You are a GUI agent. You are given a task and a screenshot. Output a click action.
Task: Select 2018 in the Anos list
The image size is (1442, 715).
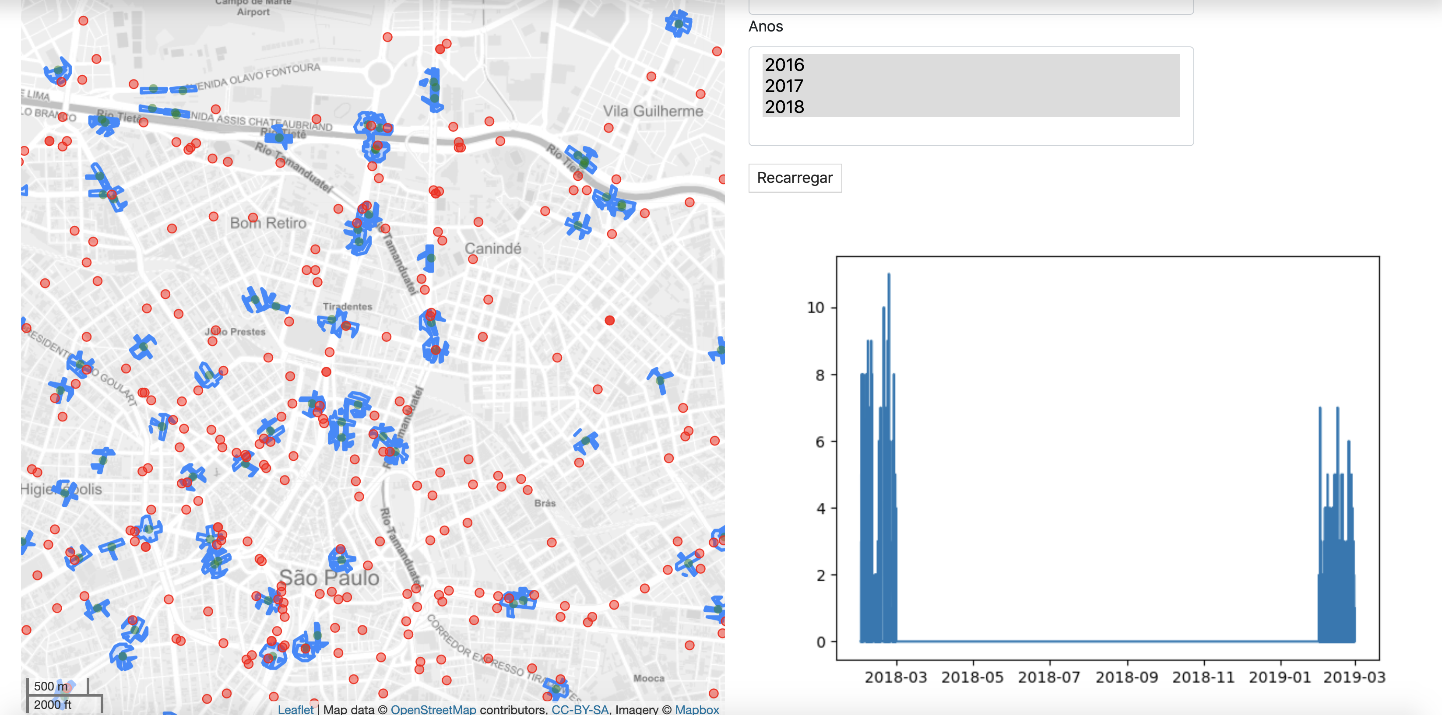pos(971,107)
